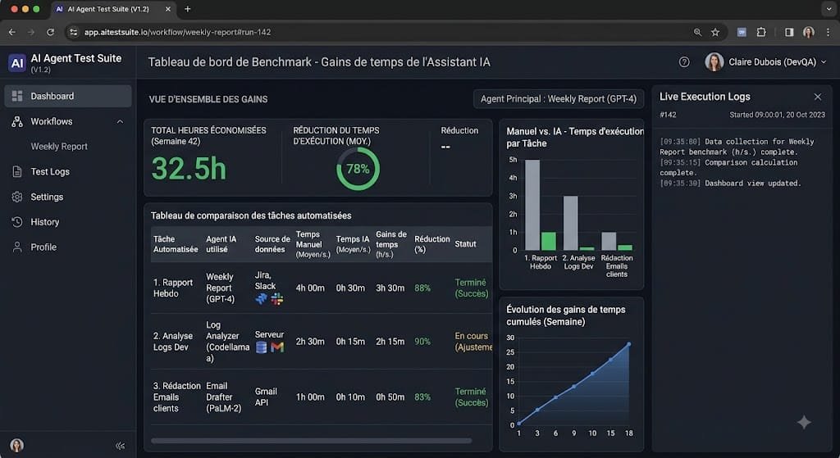
Task: Close the AI Agent Test Suite tab
Action: (x=167, y=9)
